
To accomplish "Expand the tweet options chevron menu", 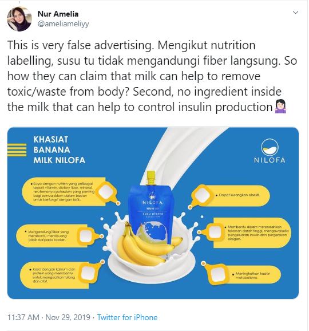I will 296,12.
